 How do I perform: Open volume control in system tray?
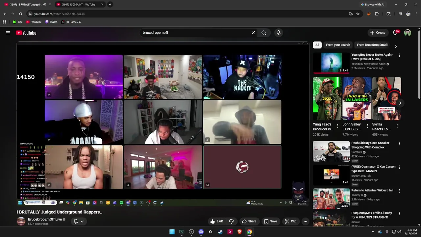(399, 232)
